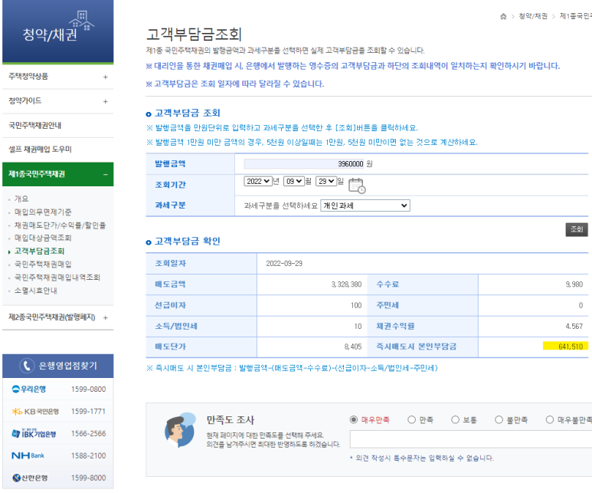
Task: Click the 조회일자 value 2022-09-29
Action: [284, 264]
